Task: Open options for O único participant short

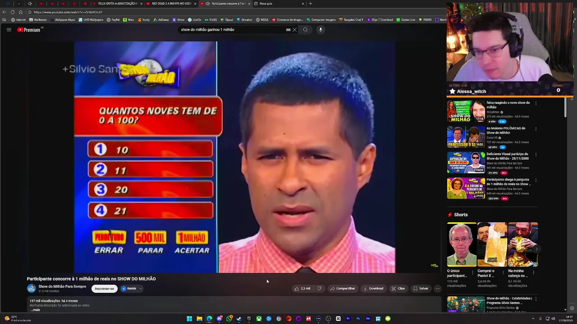Action: click(x=472, y=272)
